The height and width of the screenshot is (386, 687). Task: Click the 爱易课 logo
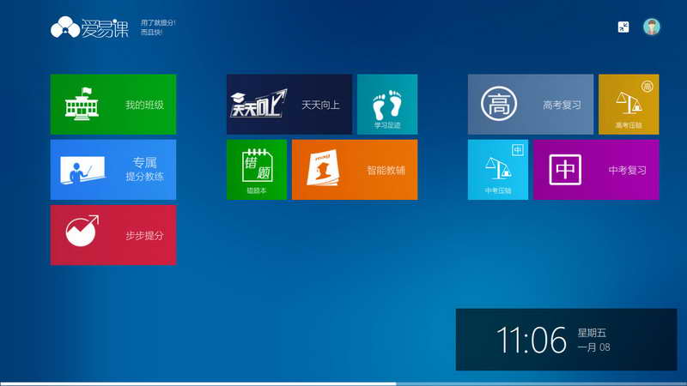pos(89,27)
